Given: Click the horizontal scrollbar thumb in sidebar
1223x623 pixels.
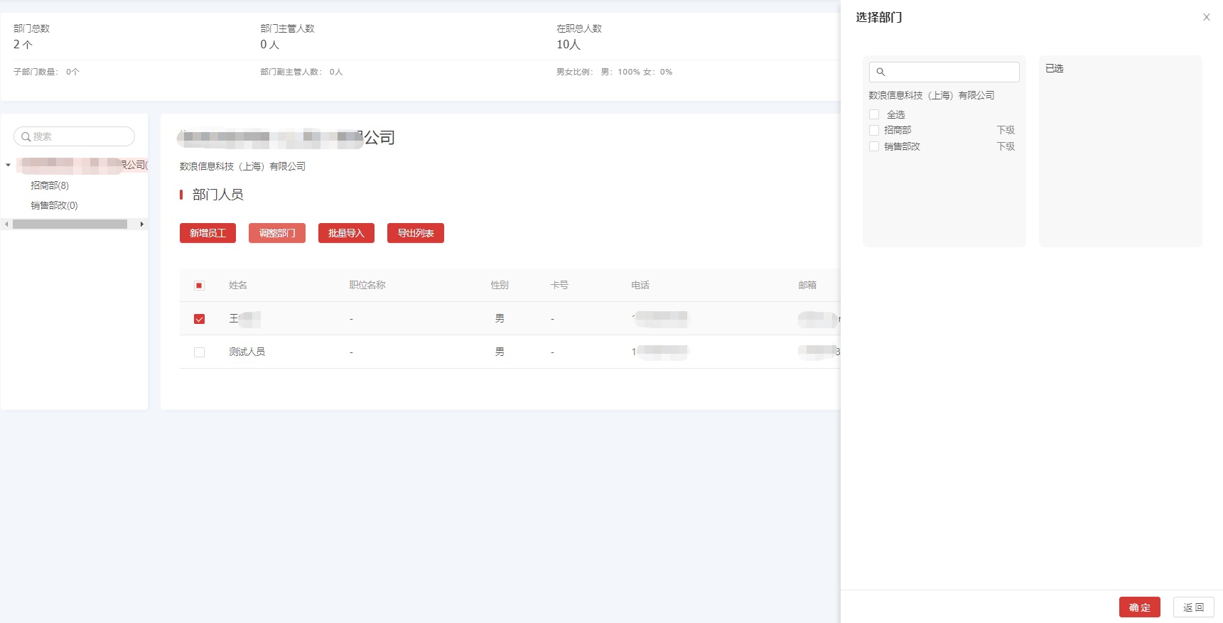Looking at the screenshot, I should 70,224.
